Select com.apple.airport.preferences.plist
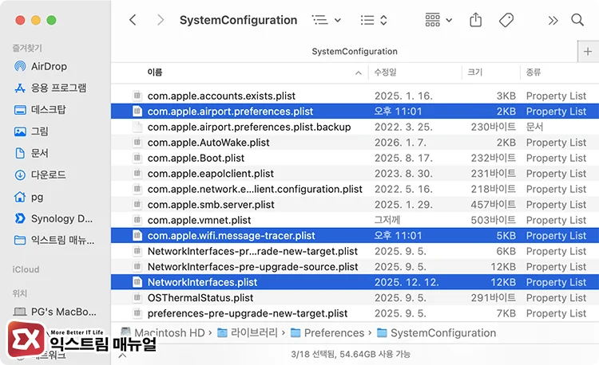 click(x=355, y=112)
